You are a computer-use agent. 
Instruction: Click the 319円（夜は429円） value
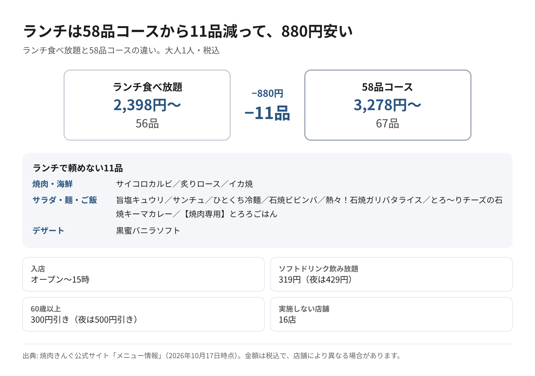pyautogui.click(x=316, y=279)
